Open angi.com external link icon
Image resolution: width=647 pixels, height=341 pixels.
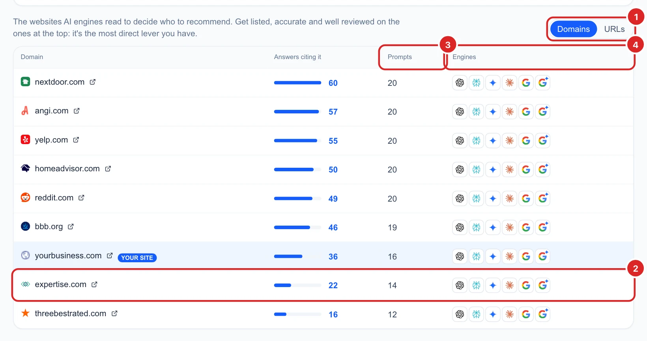click(77, 111)
